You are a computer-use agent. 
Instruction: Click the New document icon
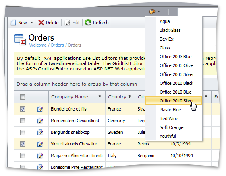click(13, 23)
